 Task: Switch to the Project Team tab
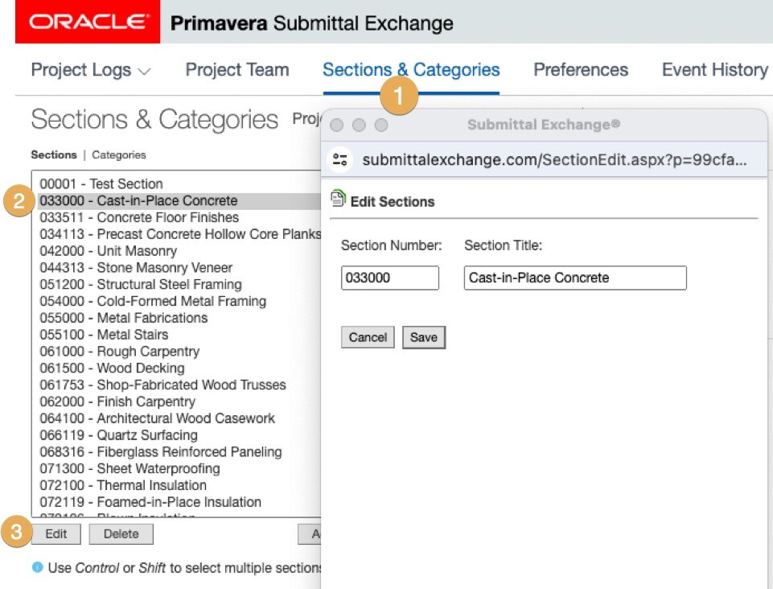point(237,70)
